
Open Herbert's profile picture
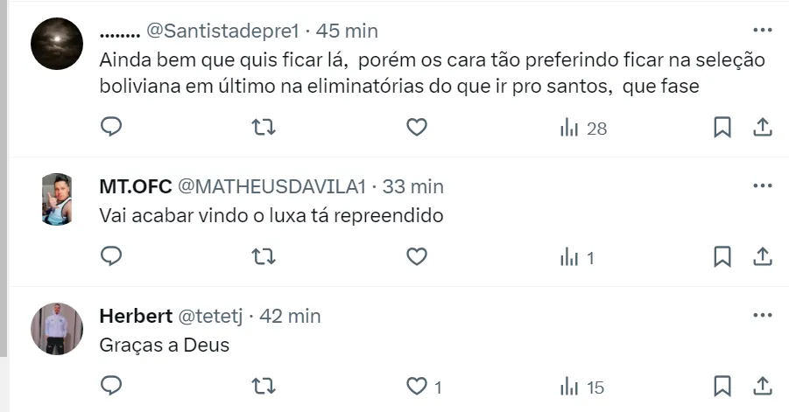click(x=57, y=329)
